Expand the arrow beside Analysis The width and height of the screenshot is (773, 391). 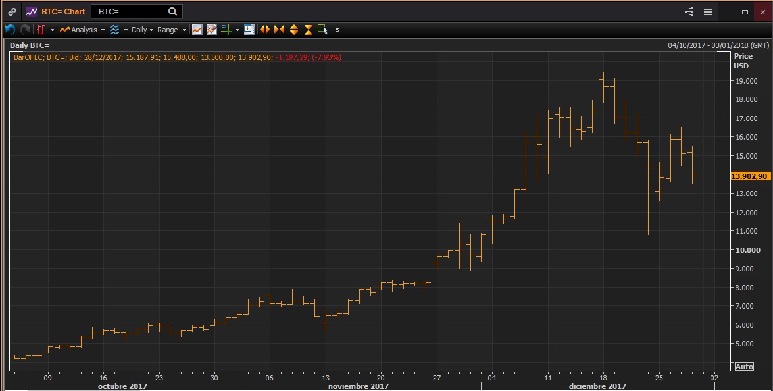click(103, 30)
